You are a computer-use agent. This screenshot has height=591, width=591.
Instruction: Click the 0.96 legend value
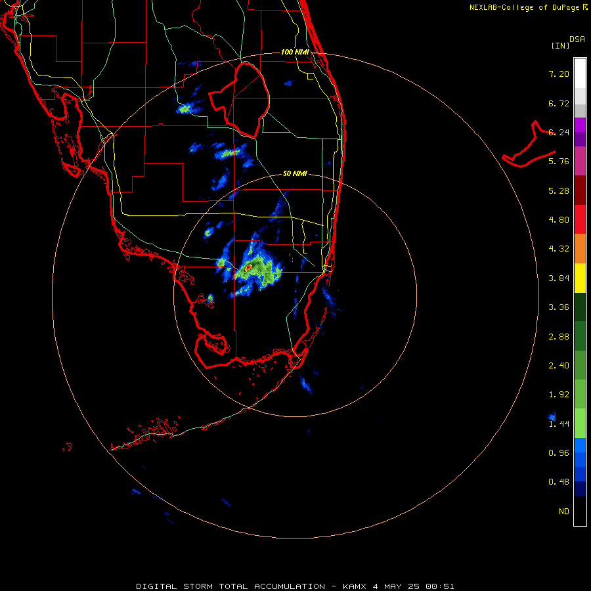(559, 453)
